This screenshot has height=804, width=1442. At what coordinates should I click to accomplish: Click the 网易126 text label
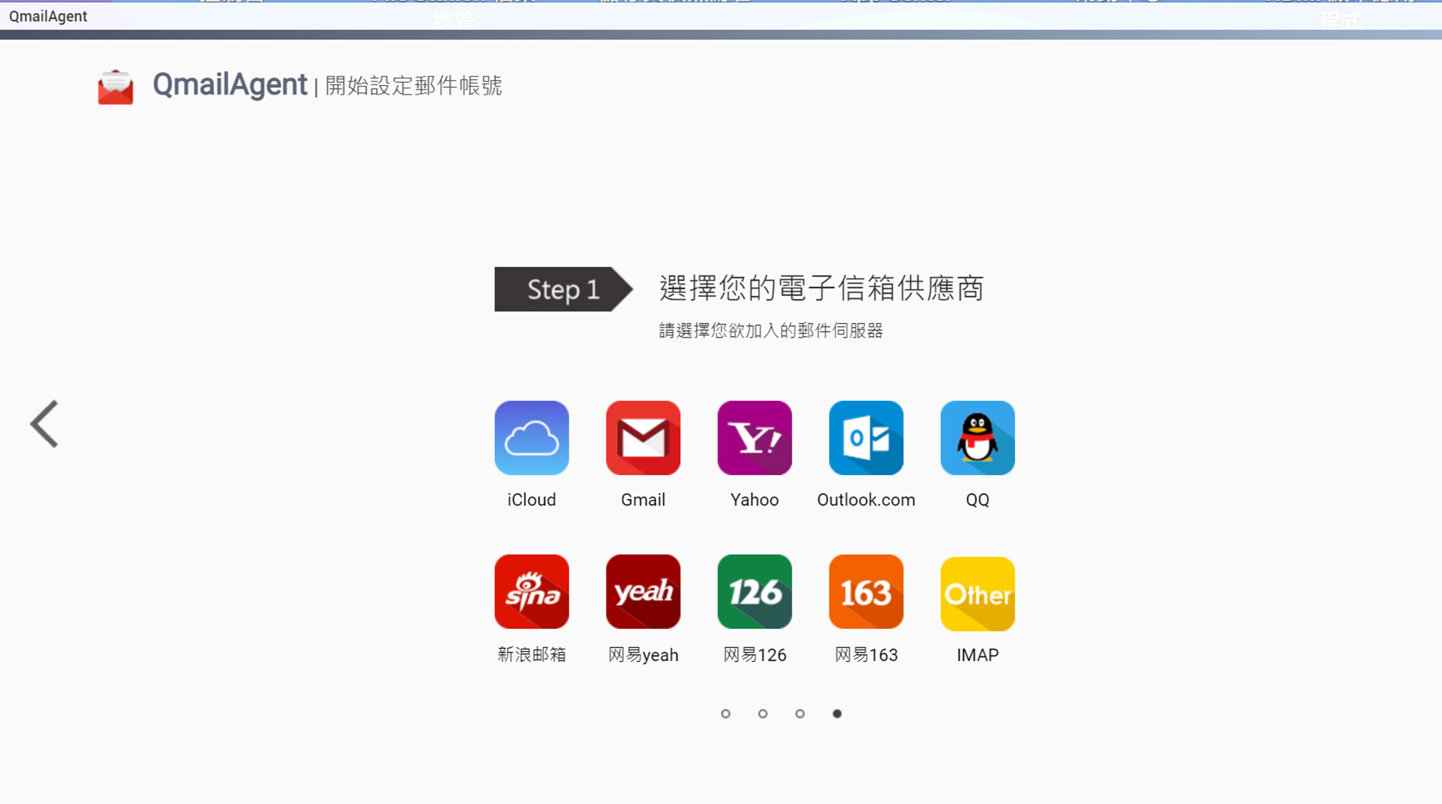(755, 655)
